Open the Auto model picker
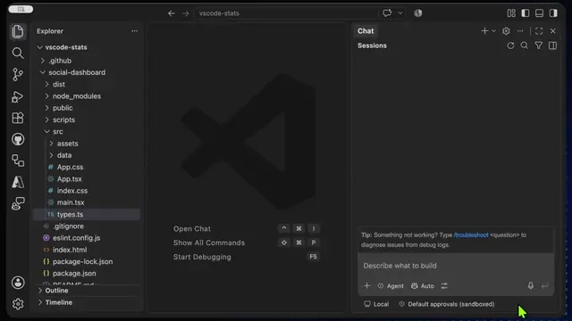The height and width of the screenshot is (321, 572). 423,286
